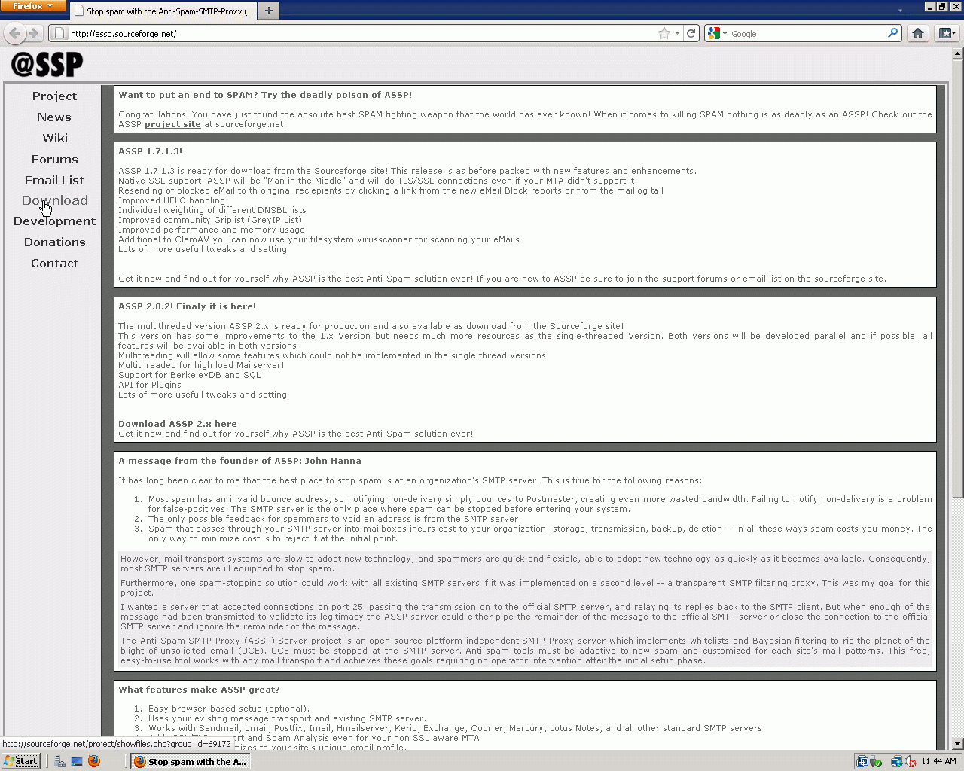Click the 'Improved community Griplist (GreyIP List)' line
Viewport: 964px width, 771px height.
pos(210,220)
